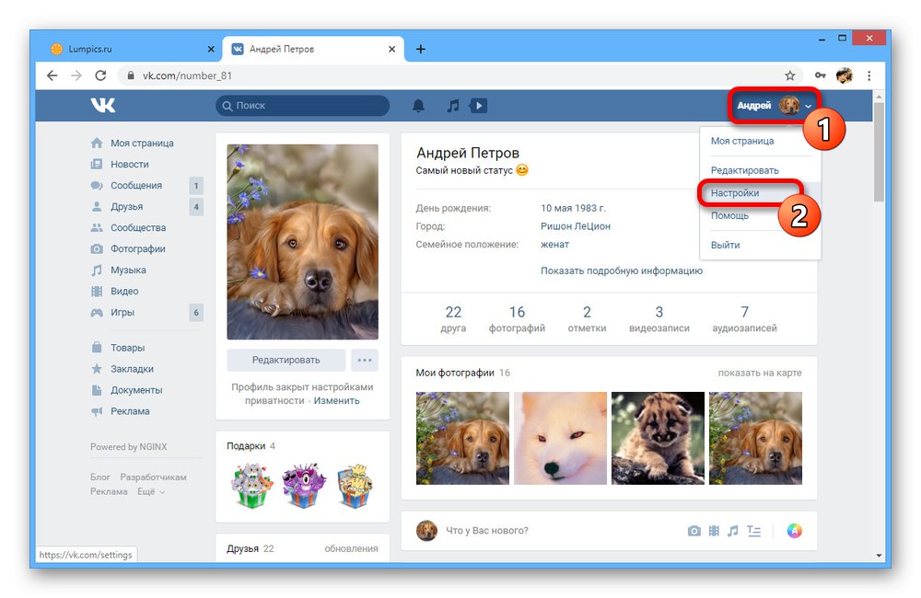Choose Настройки in account menu
Image resolution: width=921 pixels, height=598 pixels.
point(734,192)
